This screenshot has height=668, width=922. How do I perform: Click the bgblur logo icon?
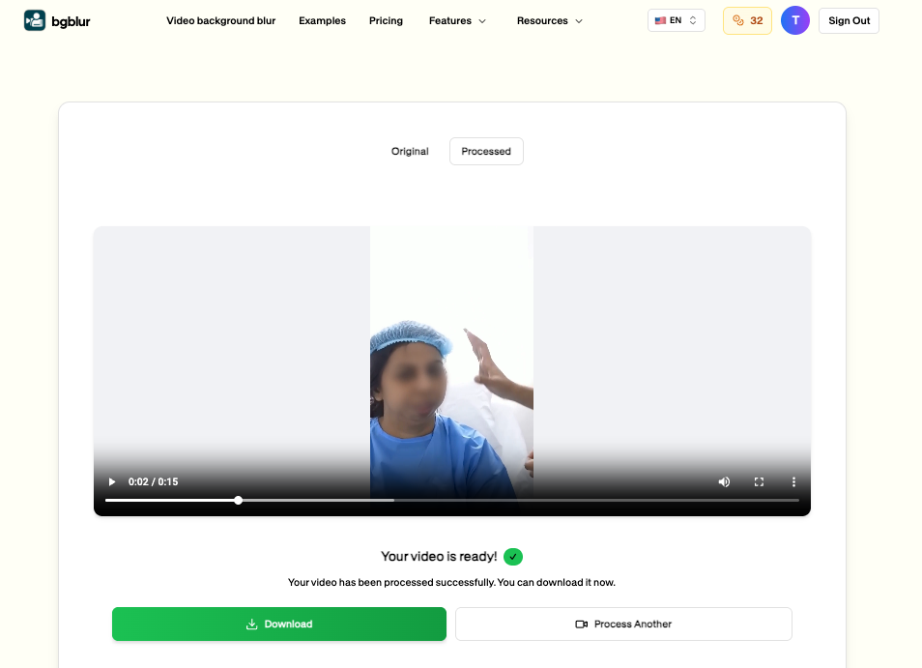tap(33, 19)
